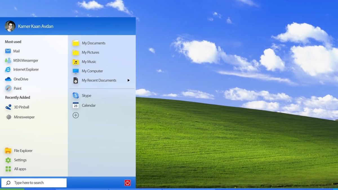Launch MSN Messenger from its people icon
Viewport: 338px width, 190px height.
tap(8, 60)
